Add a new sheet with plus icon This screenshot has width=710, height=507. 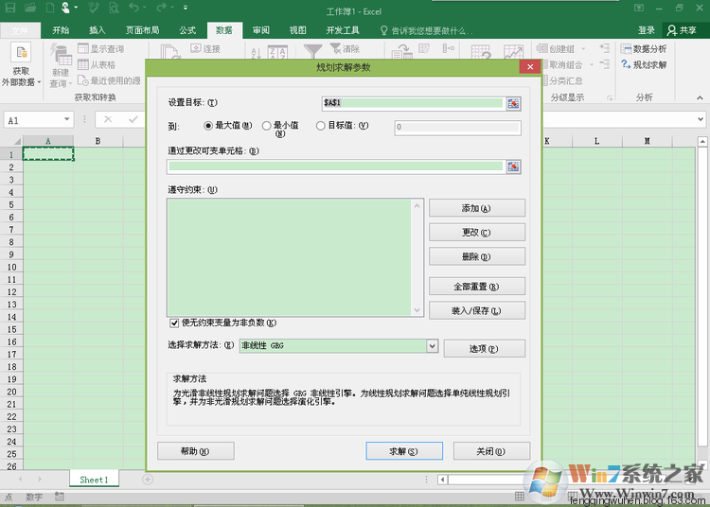pos(148,479)
